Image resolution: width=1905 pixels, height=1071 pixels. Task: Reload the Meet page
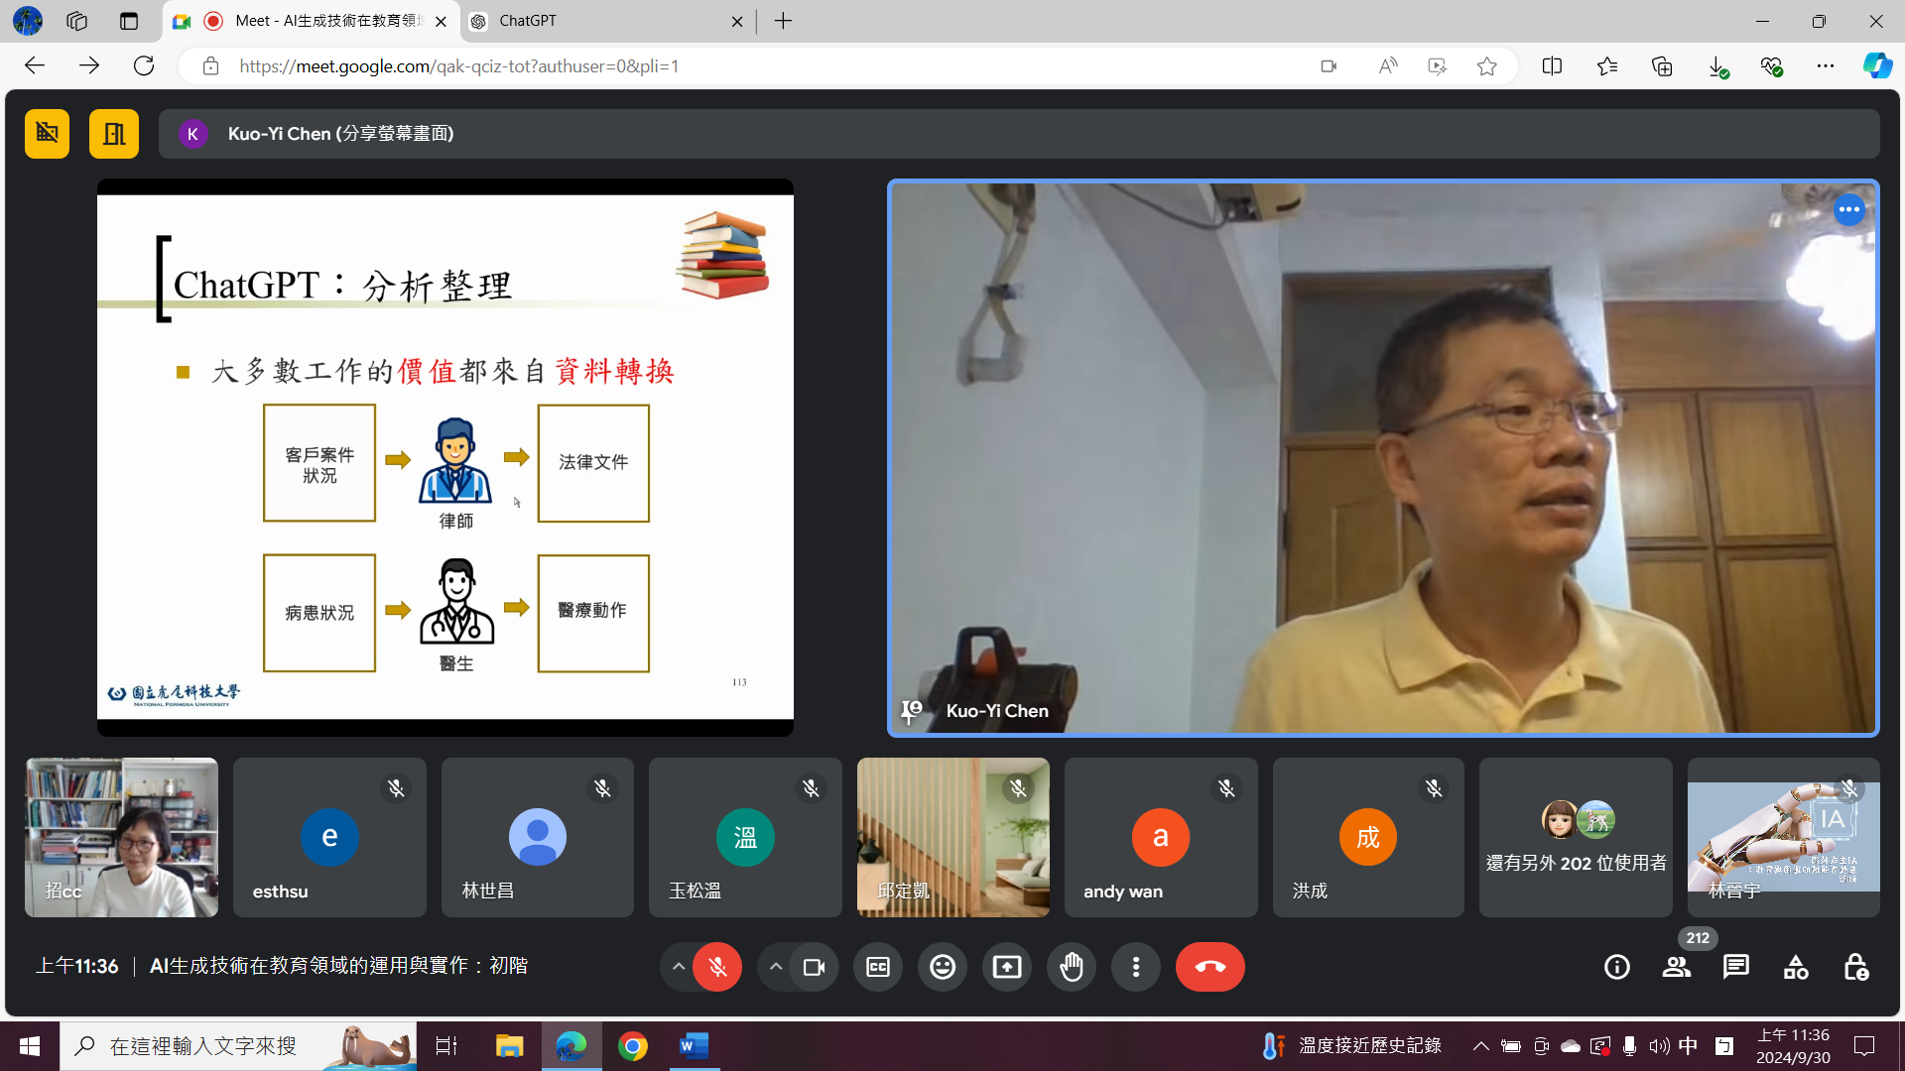(x=144, y=65)
